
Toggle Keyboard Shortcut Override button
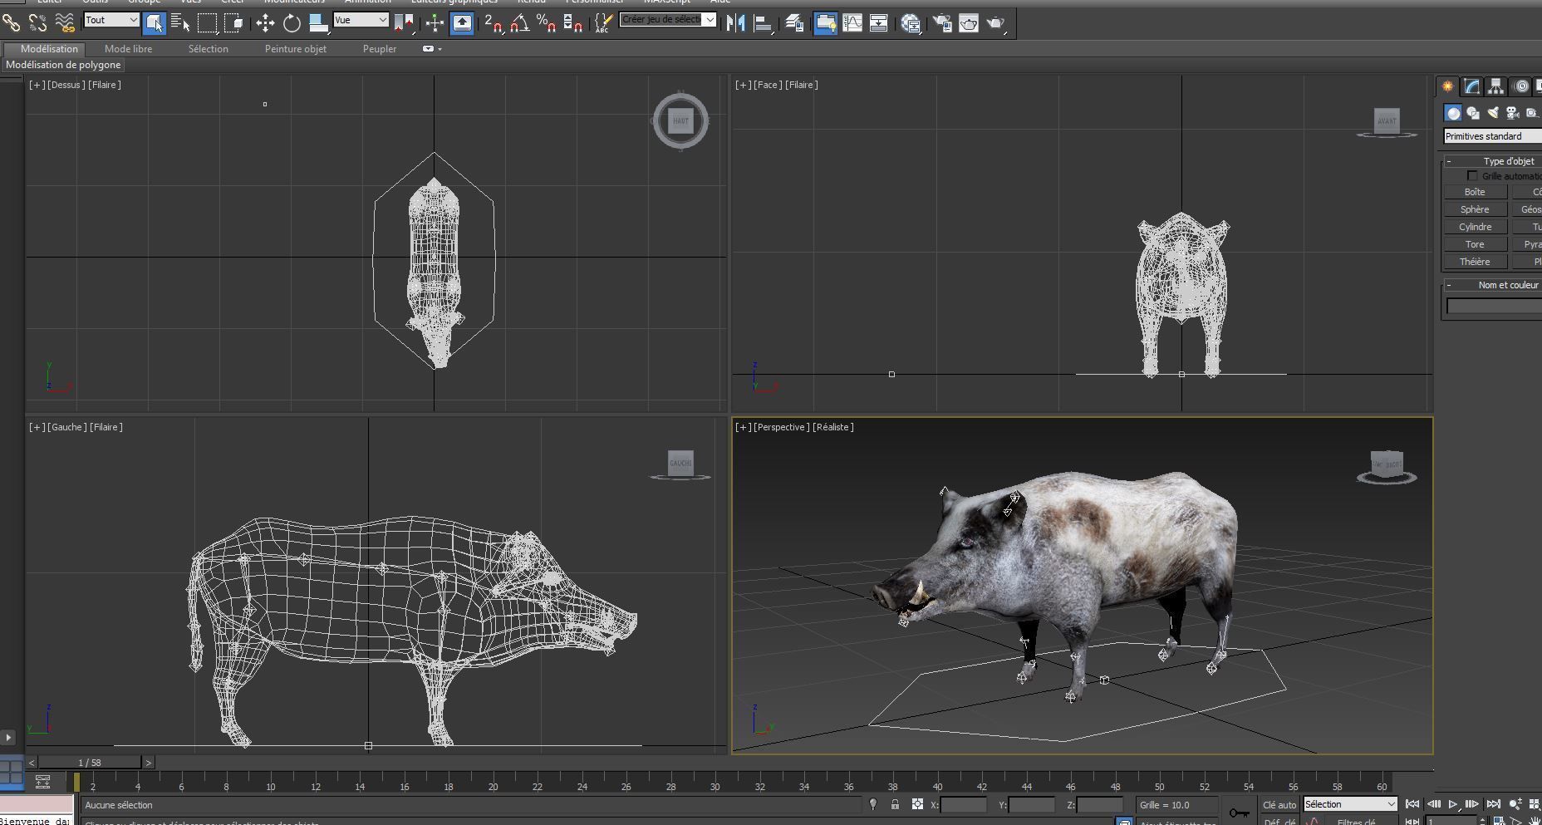(x=462, y=23)
